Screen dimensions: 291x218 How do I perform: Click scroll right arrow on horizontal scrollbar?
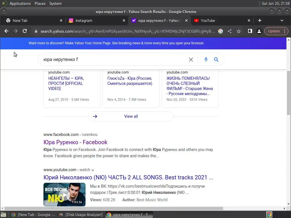[284, 209]
